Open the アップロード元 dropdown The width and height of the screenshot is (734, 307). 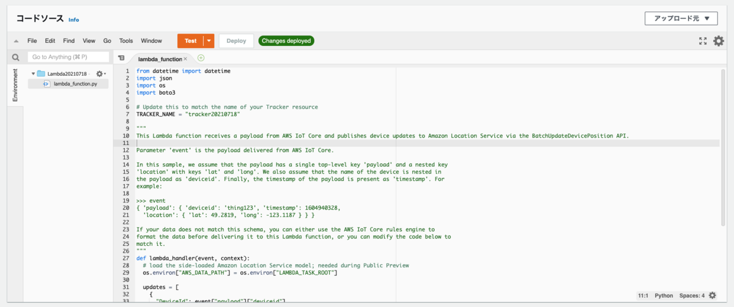pyautogui.click(x=681, y=18)
